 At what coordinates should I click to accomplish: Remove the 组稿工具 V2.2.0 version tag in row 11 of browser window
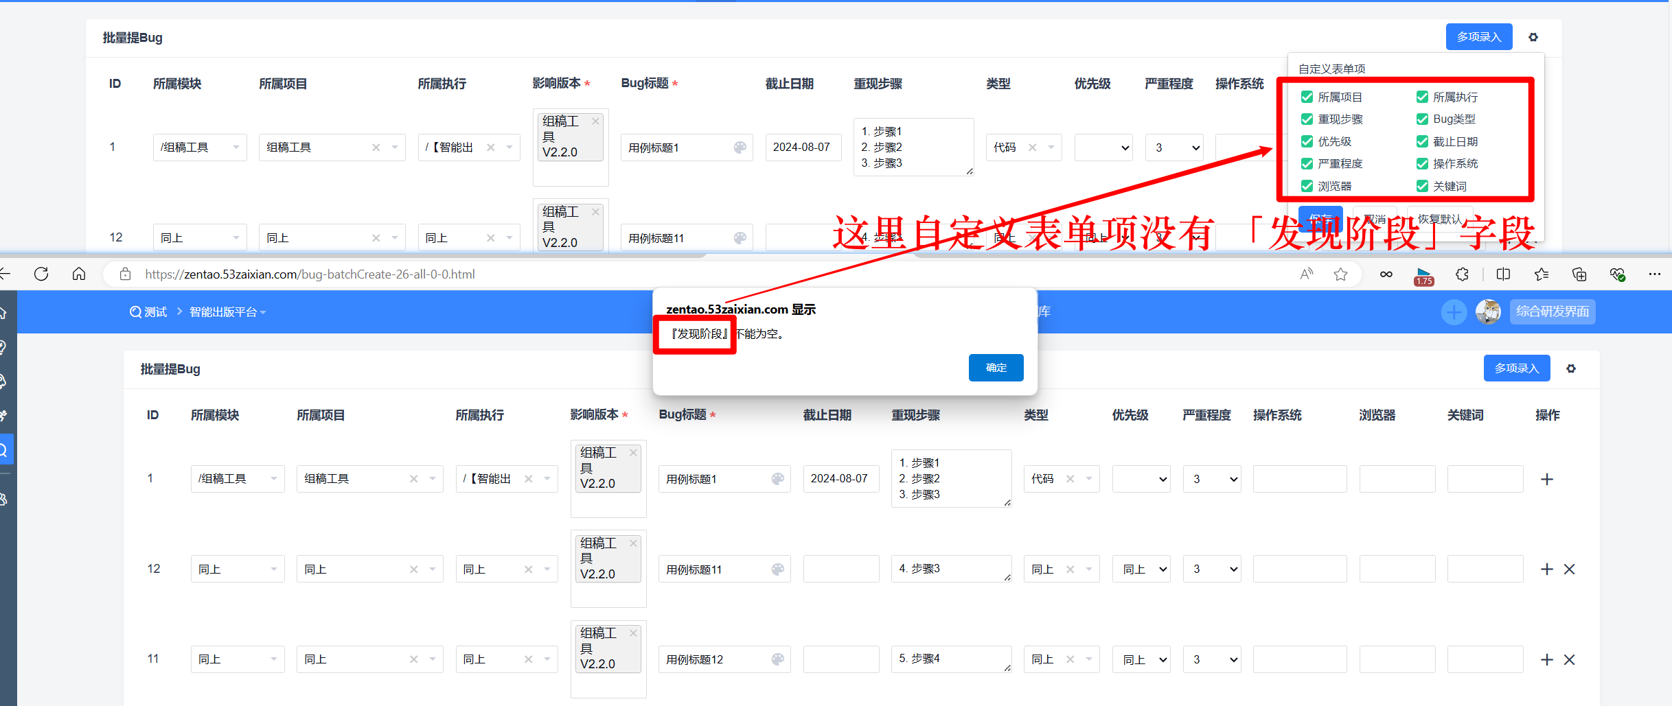[633, 633]
